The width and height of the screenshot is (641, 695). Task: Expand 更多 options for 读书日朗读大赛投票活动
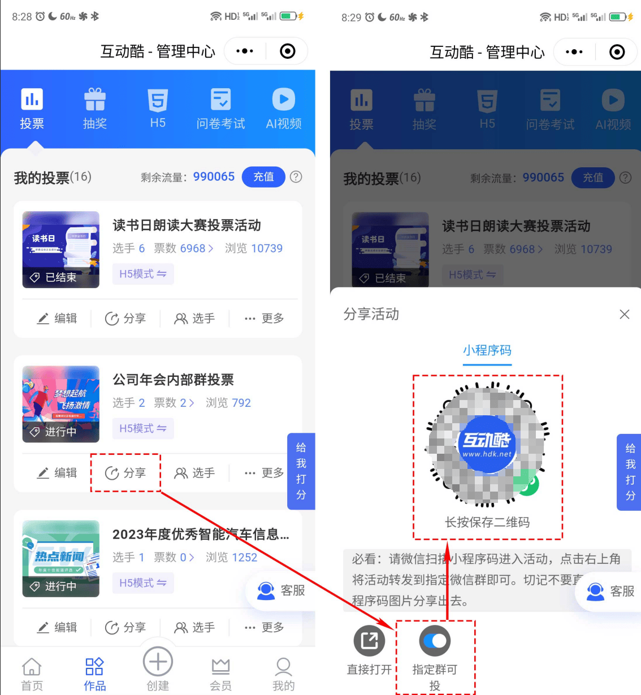[264, 319]
